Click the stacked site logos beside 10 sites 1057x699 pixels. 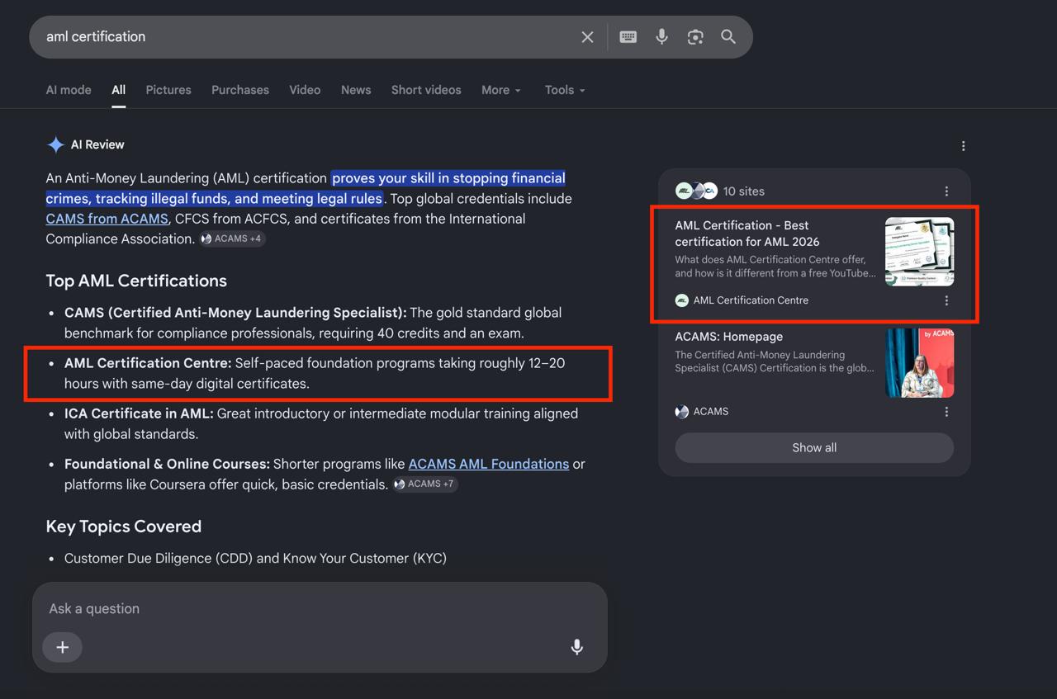pyautogui.click(x=696, y=191)
